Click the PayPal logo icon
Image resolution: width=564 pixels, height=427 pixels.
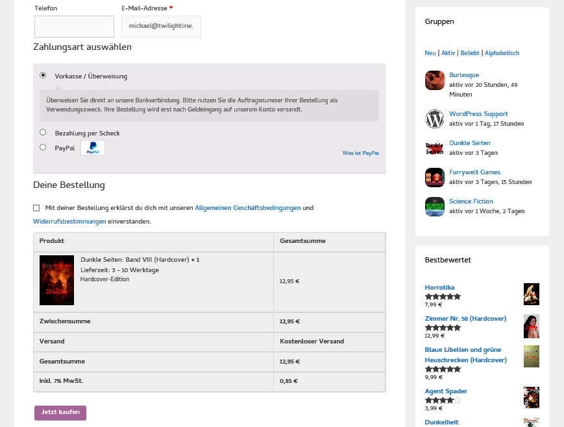click(x=93, y=148)
